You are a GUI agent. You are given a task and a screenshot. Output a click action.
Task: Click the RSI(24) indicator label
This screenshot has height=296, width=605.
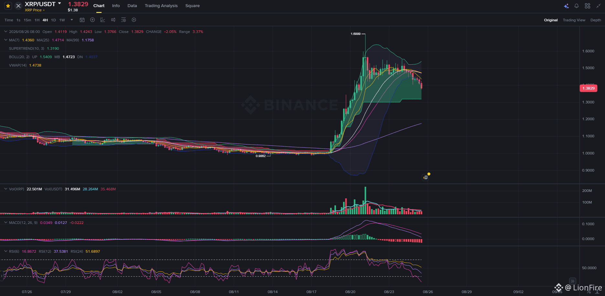coord(77,251)
